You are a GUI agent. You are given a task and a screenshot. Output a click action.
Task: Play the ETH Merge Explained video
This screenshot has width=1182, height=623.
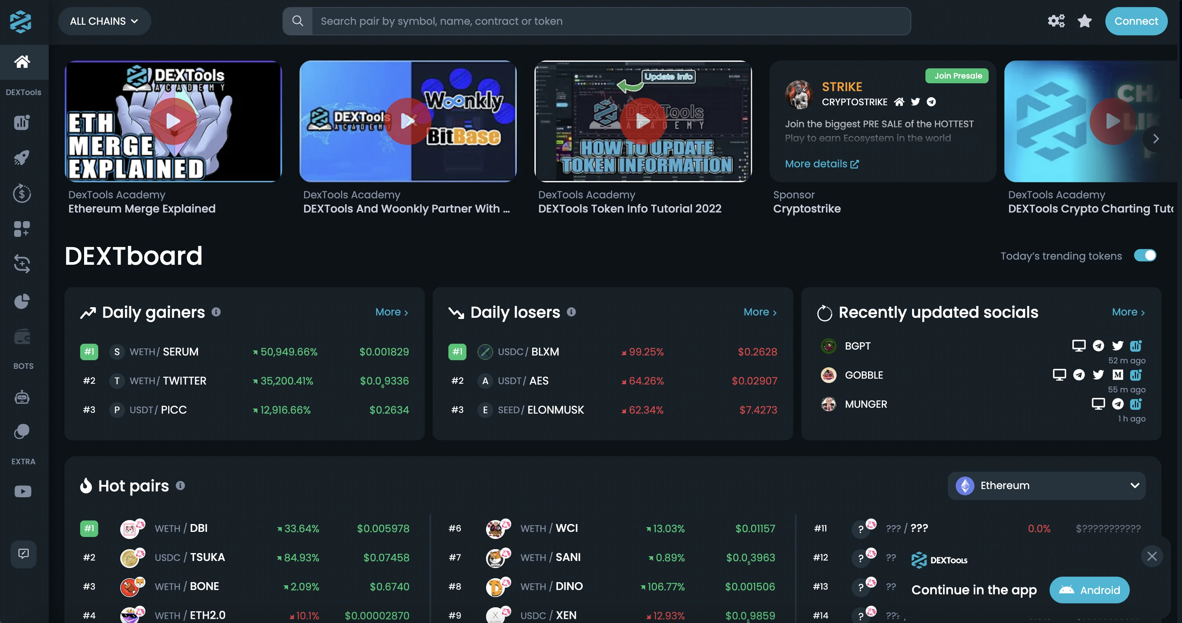point(173,121)
